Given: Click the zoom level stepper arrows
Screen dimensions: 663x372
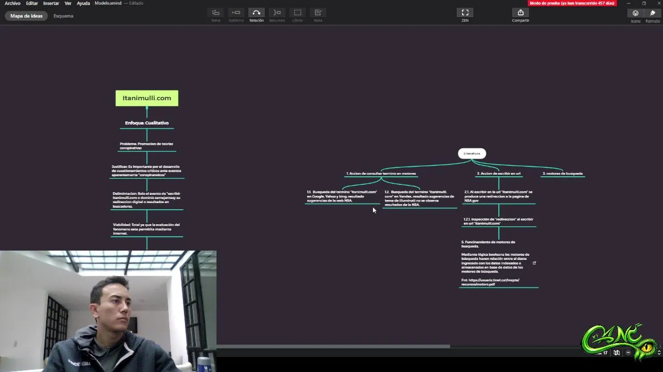Looking at the screenshot, I should coord(659,353).
